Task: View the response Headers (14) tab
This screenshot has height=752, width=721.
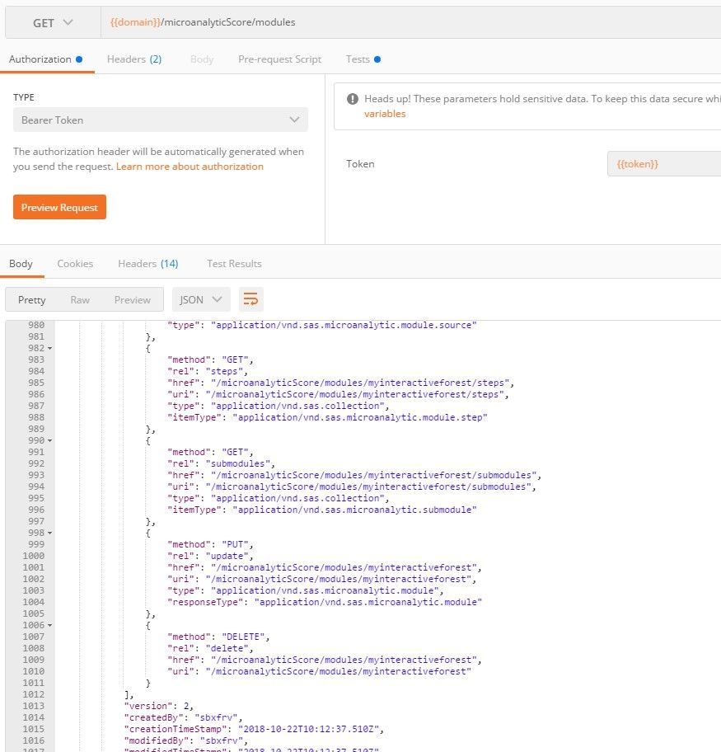Action: click(x=147, y=264)
